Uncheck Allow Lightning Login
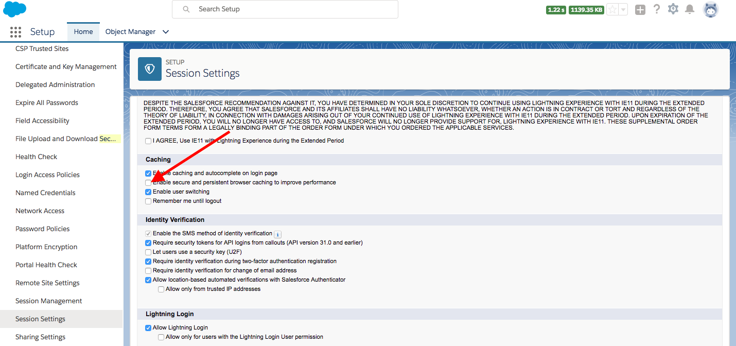The height and width of the screenshot is (346, 736). pos(148,328)
